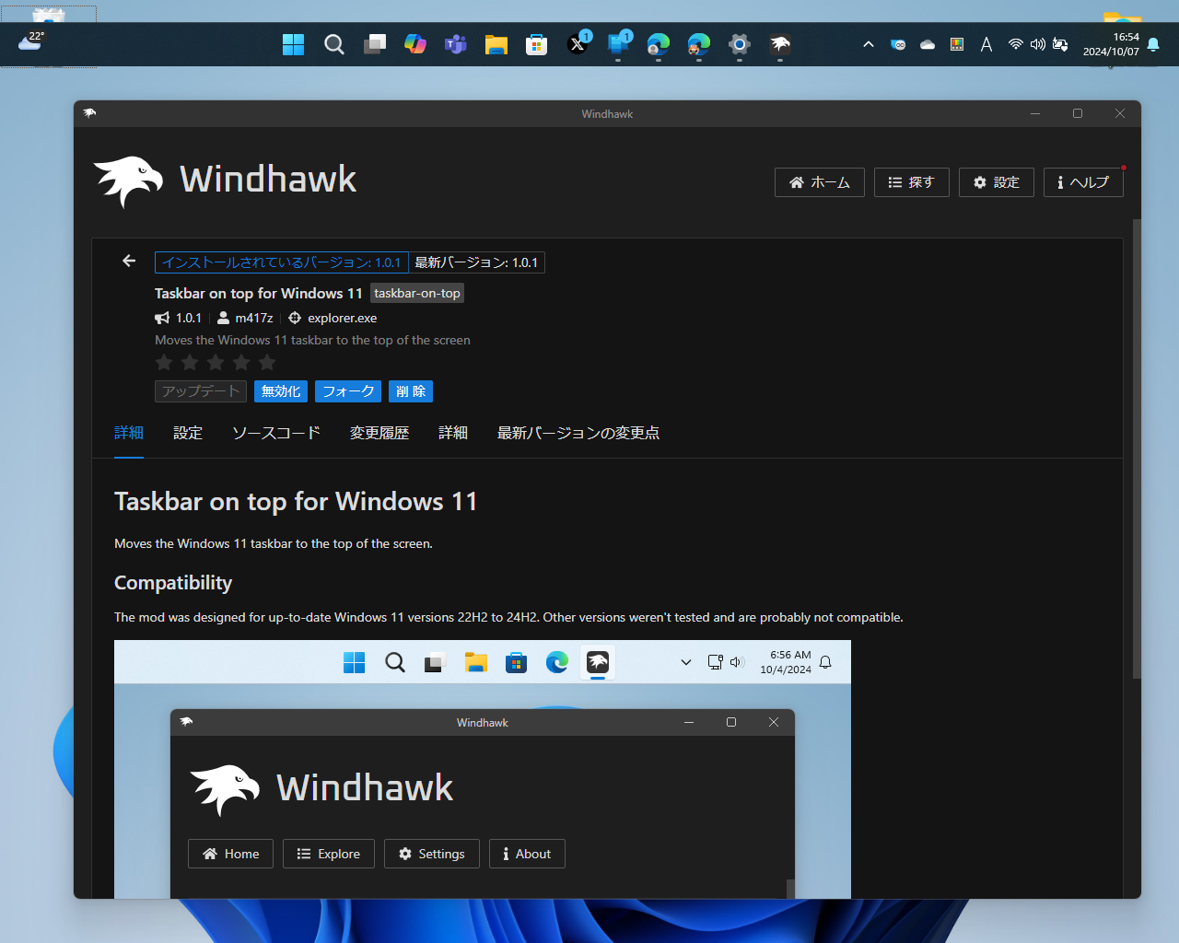This screenshot has width=1179, height=943.
Task: Open the clock showing 16:54
Action: 1111,44
